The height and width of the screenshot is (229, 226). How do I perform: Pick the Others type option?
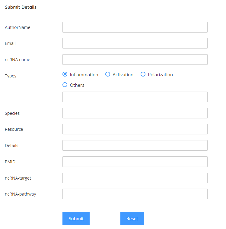point(65,85)
